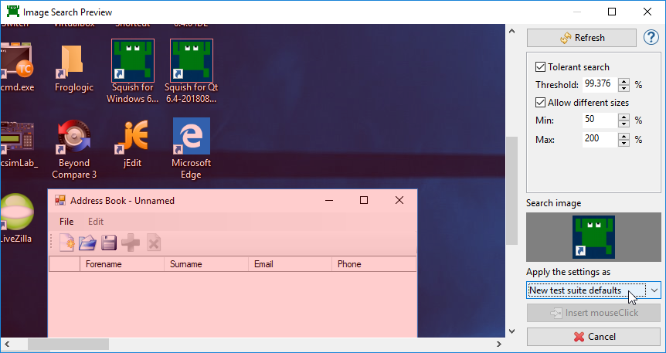Click the horizontal scrollbar thumb
The height and width of the screenshot is (353, 666).
click(x=69, y=343)
